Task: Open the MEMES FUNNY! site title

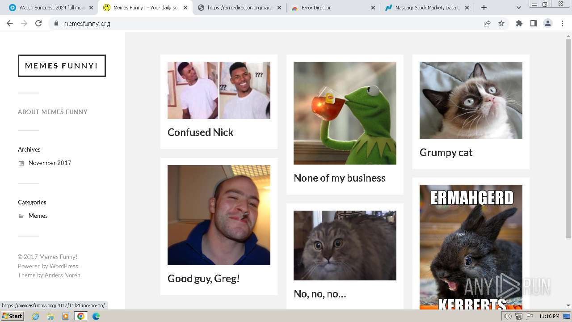Action: [x=62, y=66]
